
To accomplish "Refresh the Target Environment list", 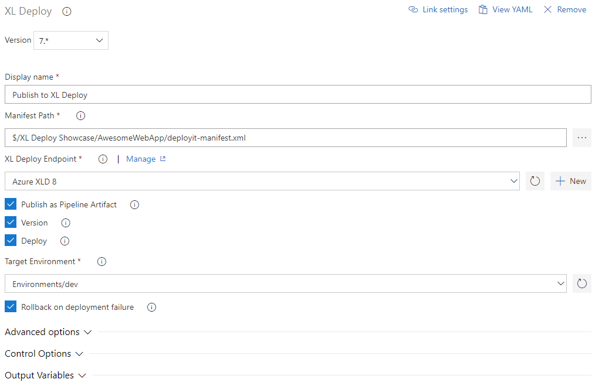I will coord(581,283).
